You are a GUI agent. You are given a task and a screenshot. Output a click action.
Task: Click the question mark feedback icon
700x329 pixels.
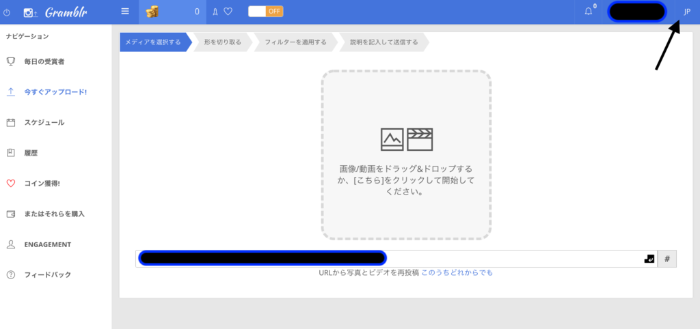click(x=11, y=274)
